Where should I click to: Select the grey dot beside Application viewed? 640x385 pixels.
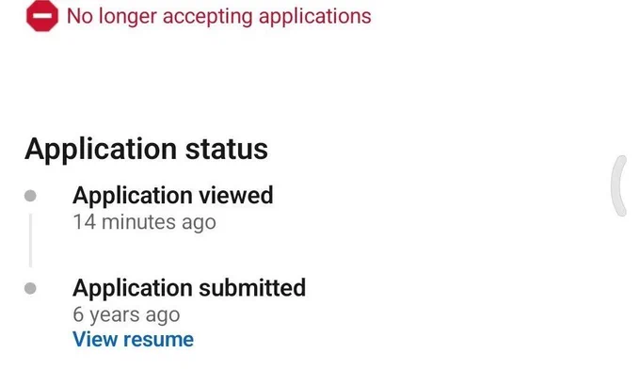30,196
